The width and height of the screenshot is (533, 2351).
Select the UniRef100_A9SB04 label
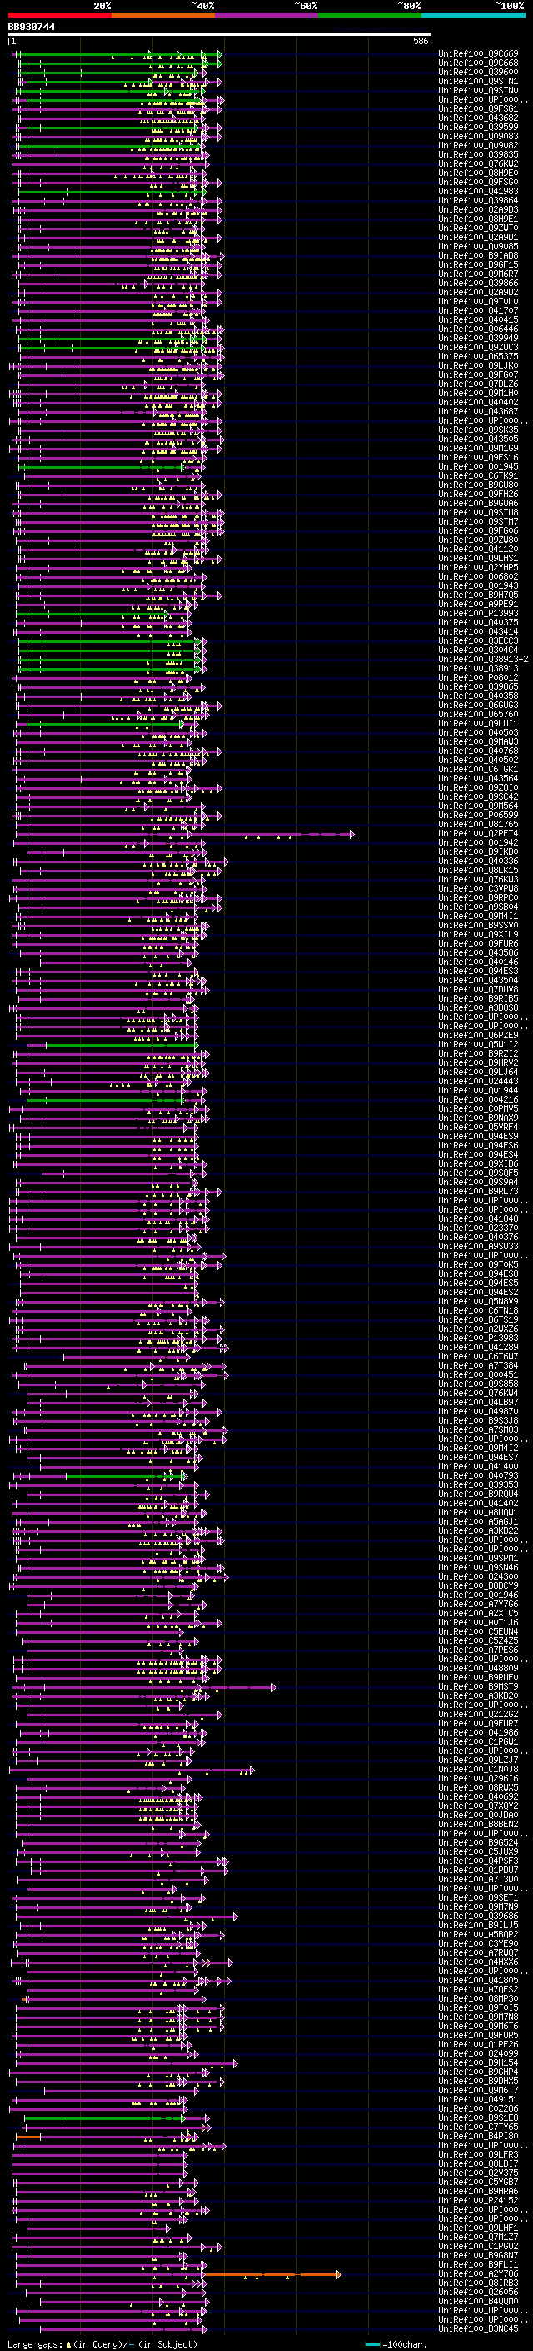(478, 907)
